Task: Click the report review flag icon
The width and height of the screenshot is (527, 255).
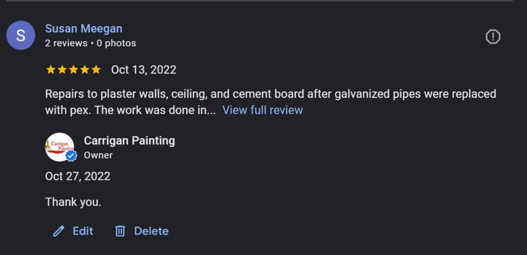Action: 493,37
